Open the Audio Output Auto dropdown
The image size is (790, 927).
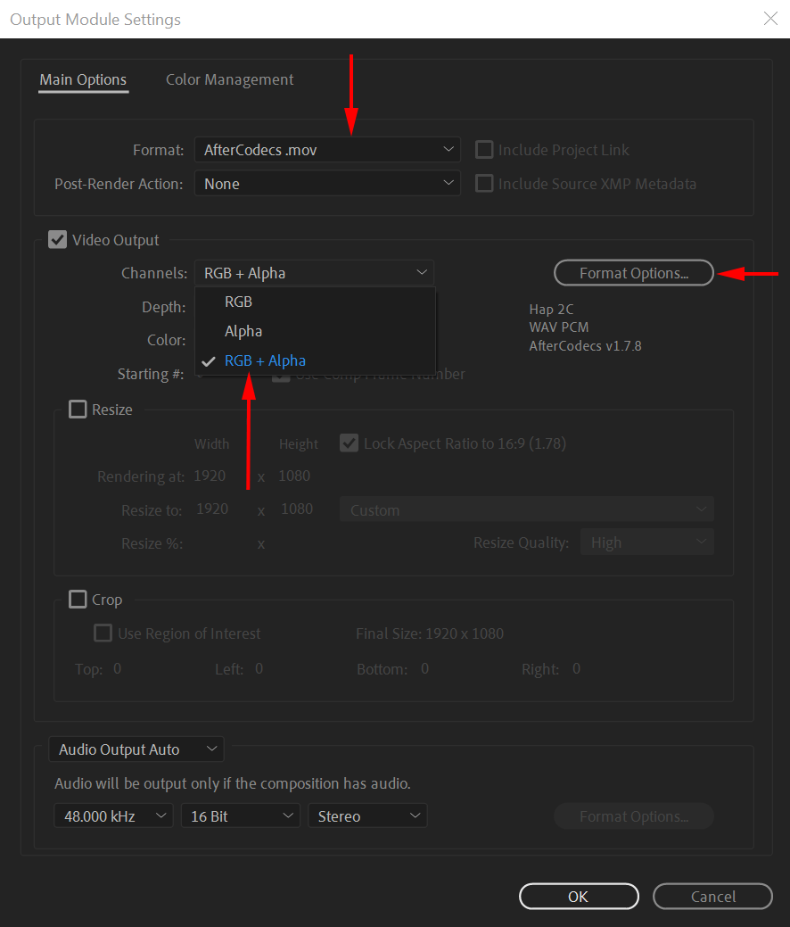pos(136,749)
